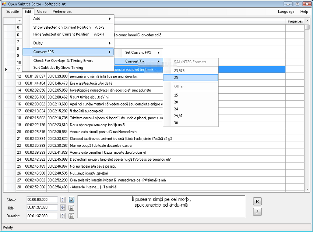The image size is (313, 232).
Task: Click the Duration spinner arrows
Action: (63, 216)
